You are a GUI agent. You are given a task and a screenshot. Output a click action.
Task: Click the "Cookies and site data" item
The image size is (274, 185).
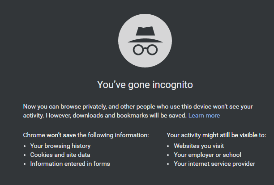[x=60, y=155]
